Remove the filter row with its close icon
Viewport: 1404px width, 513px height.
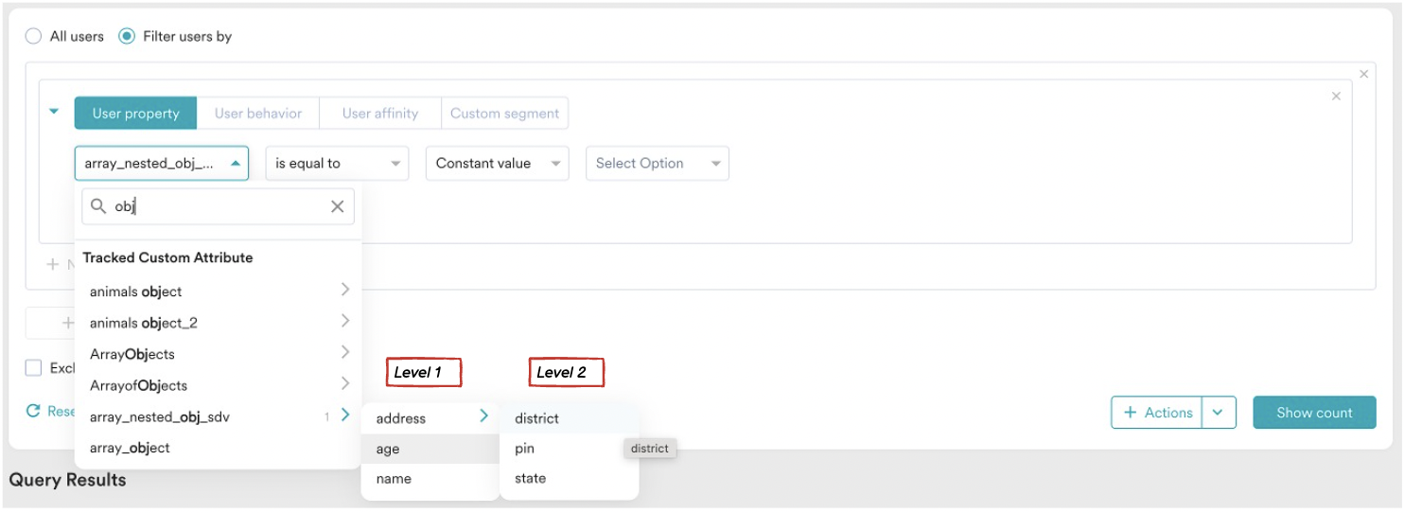(1336, 97)
